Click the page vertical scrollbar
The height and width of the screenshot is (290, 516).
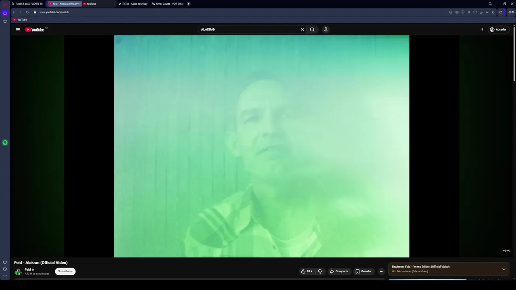[x=514, y=54]
